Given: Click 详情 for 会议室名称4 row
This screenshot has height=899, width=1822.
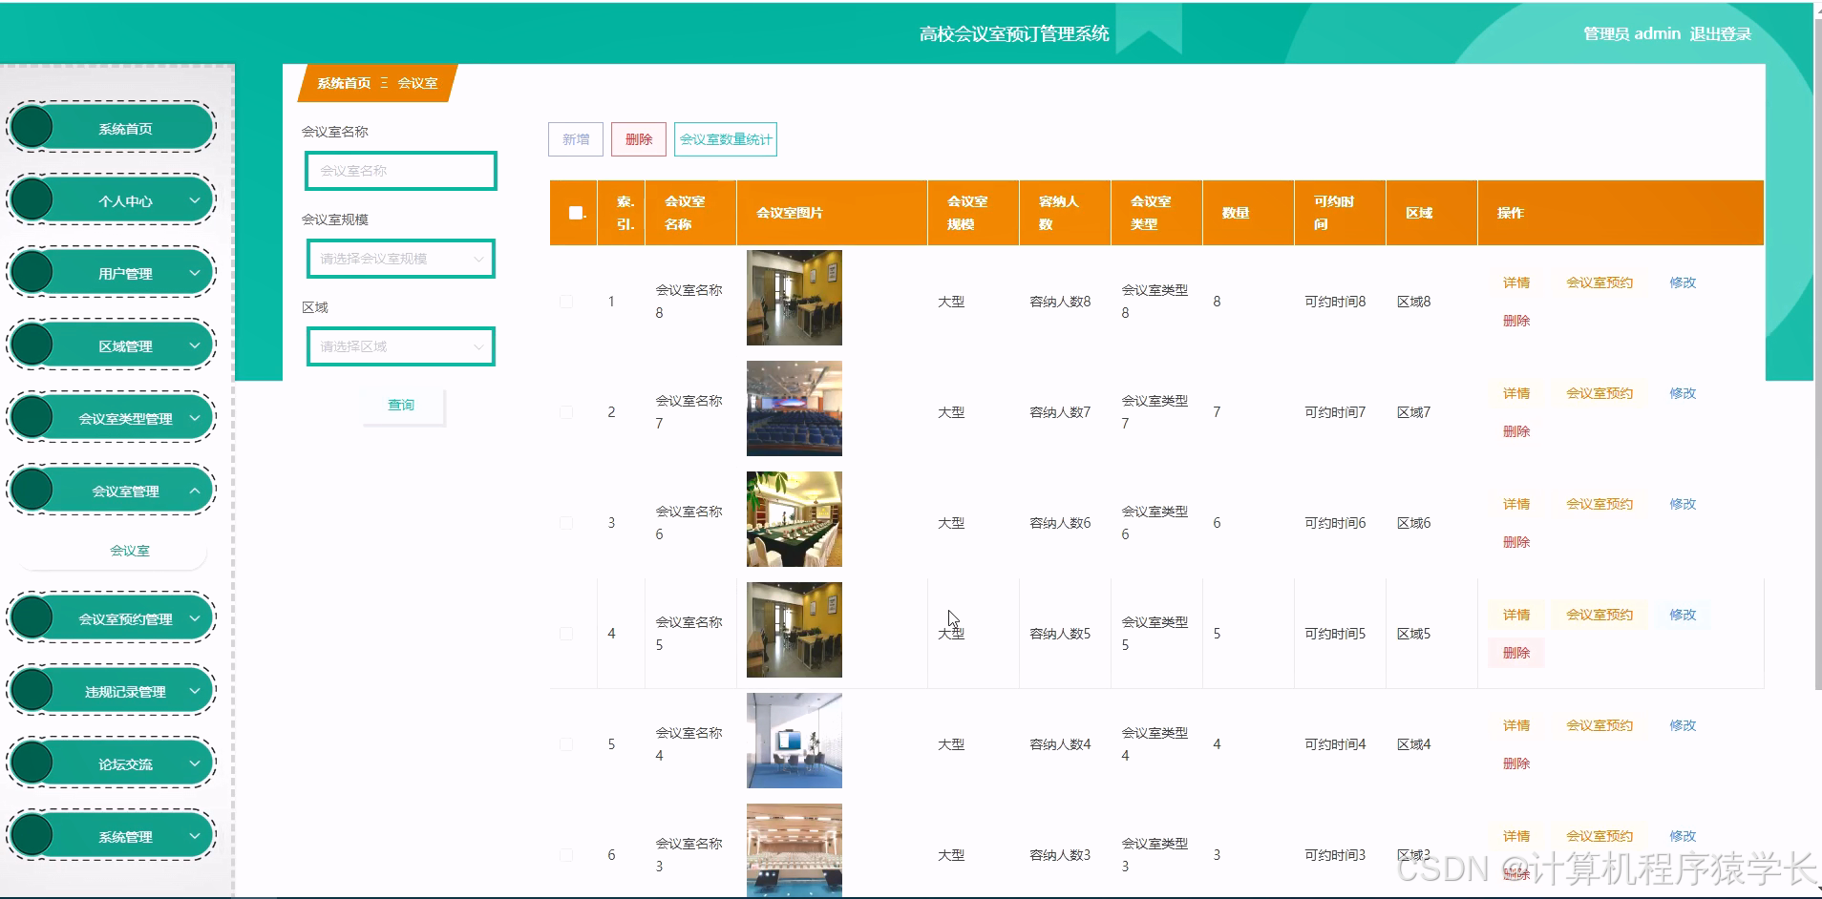Looking at the screenshot, I should (1516, 725).
